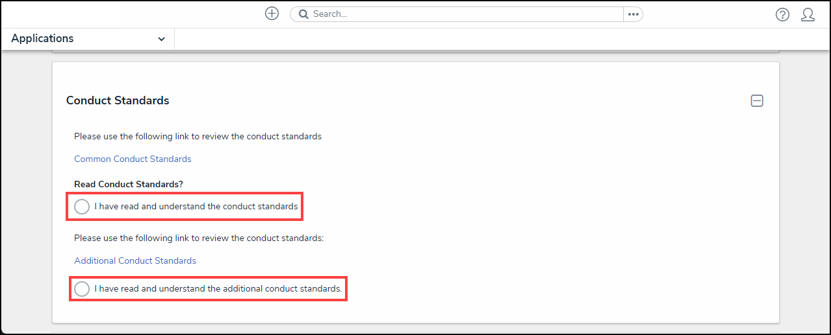
Task: Click the empty bar right of Applications
Action: coord(500,39)
